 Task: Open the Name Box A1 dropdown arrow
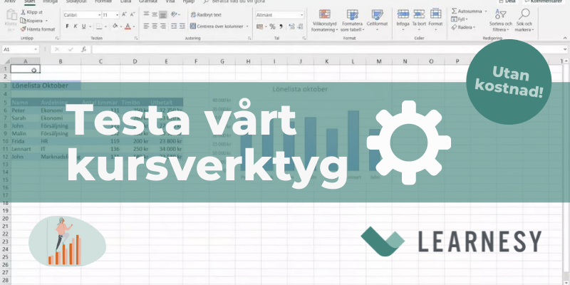pyautogui.click(x=36, y=49)
